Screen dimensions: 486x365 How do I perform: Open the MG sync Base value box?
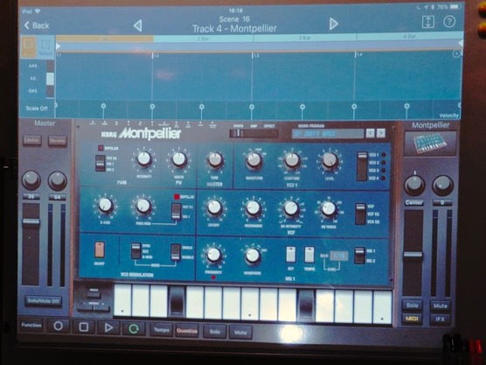pyautogui.click(x=339, y=256)
